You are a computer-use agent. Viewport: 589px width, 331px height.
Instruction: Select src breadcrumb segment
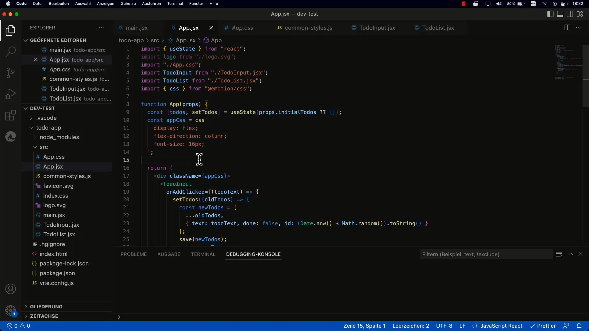(x=155, y=40)
